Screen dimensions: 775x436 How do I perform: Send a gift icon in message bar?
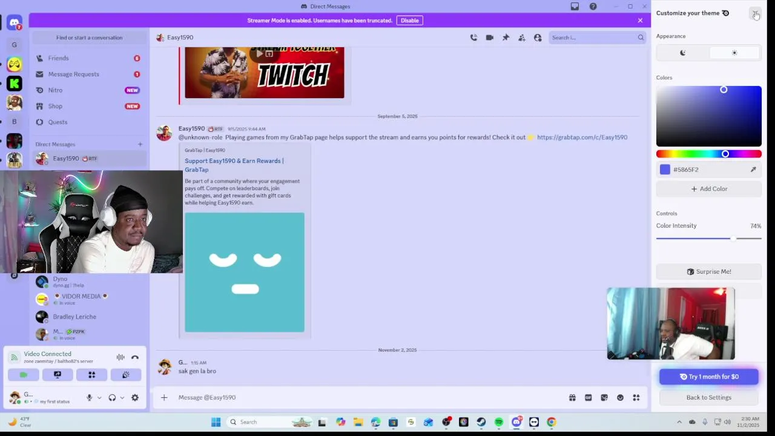572,398
